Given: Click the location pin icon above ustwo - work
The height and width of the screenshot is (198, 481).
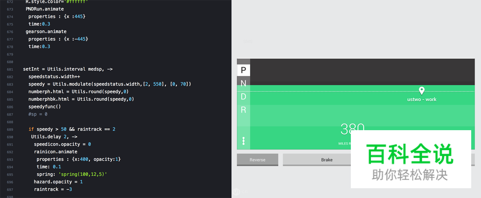Looking at the screenshot, I should (x=421, y=91).
